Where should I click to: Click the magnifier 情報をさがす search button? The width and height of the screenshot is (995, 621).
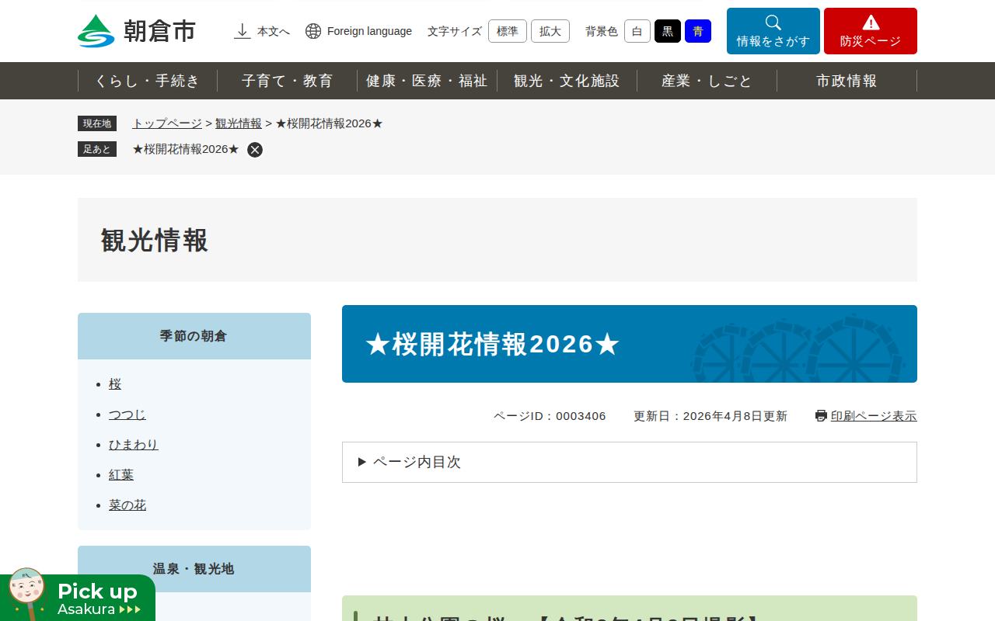coord(773,31)
